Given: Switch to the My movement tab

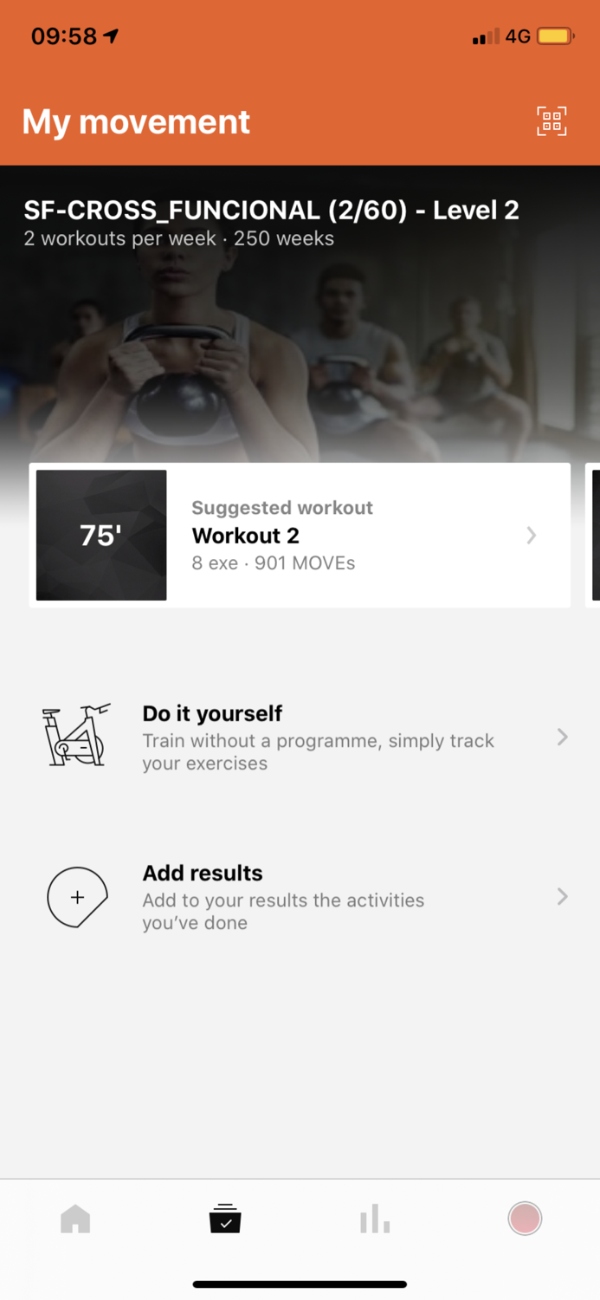Looking at the screenshot, I should pos(135,121).
